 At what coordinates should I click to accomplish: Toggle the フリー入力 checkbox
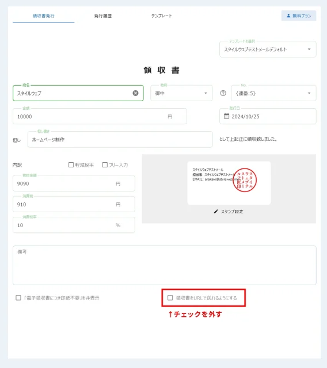(x=105, y=165)
